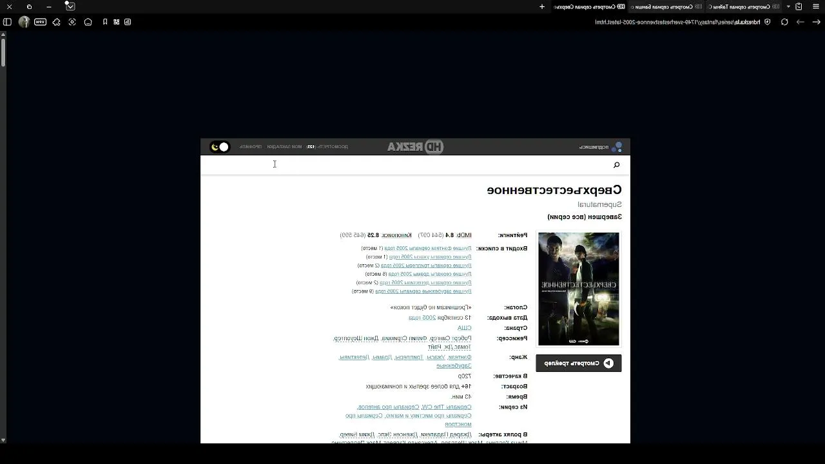Open the QR code icon

pyautogui.click(x=117, y=22)
